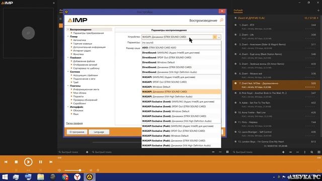Collapse the Плейлист tree section
This screenshot has height=181, width=322.
pyautogui.click(x=68, y=58)
